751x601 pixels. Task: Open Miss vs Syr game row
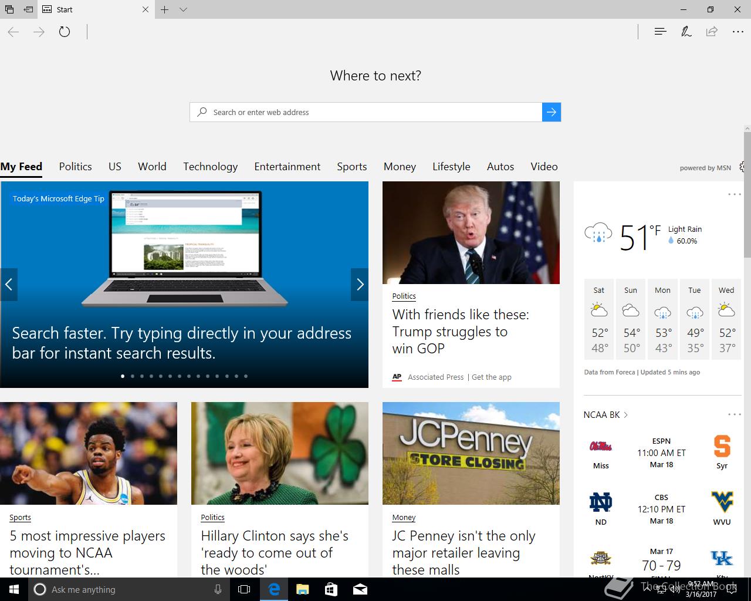661,453
